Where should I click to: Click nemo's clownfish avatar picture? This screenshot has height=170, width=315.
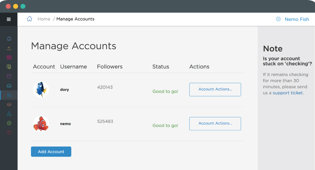click(41, 124)
